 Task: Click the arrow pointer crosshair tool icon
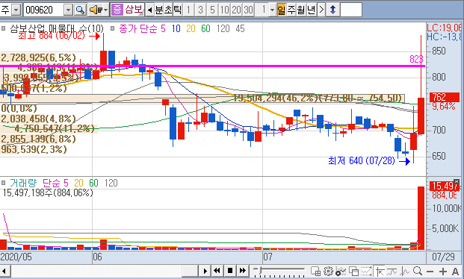380,271
